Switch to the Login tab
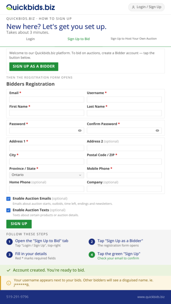171x304 pixels. coord(30,39)
